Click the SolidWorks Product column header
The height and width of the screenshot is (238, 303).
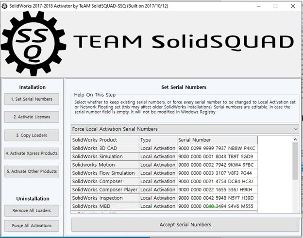[x=105, y=140]
